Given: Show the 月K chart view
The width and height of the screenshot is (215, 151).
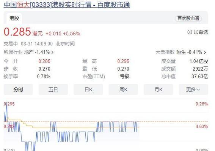Looking at the screenshot, I should (159, 89).
